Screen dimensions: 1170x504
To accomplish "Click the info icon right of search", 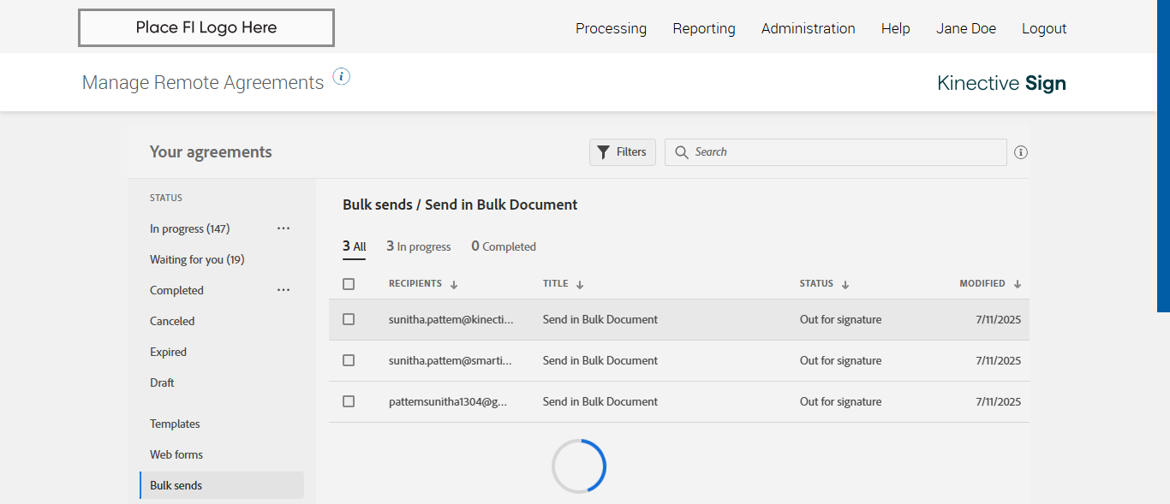I will (1020, 152).
